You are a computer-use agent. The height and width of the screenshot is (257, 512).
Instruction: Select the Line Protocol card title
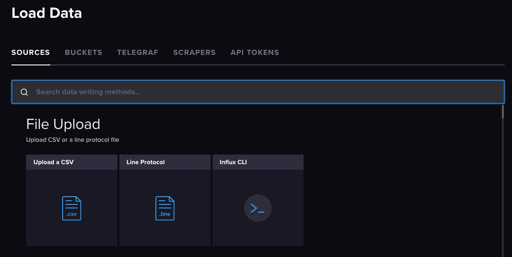click(146, 162)
